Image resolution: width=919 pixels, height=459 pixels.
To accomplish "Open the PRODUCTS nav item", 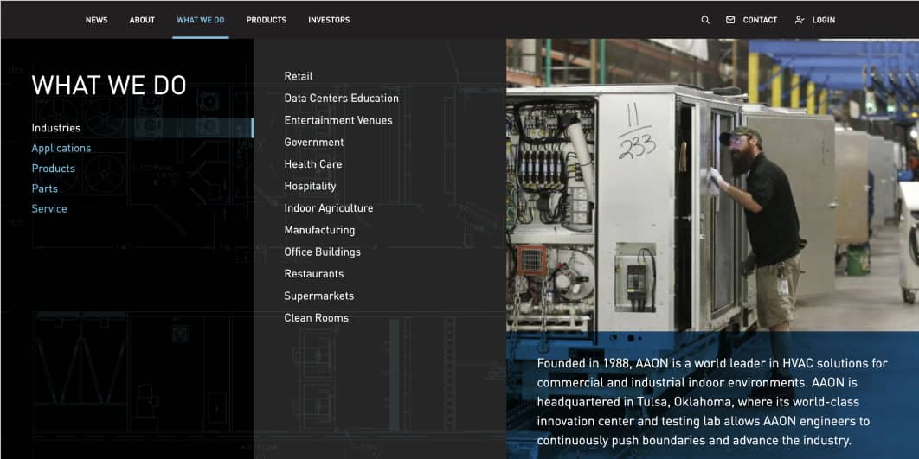I will tap(266, 20).
